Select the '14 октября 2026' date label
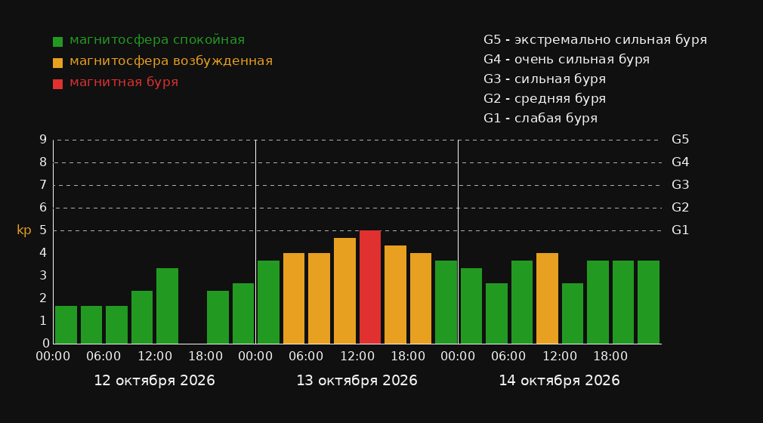763x423 pixels. 559,380
